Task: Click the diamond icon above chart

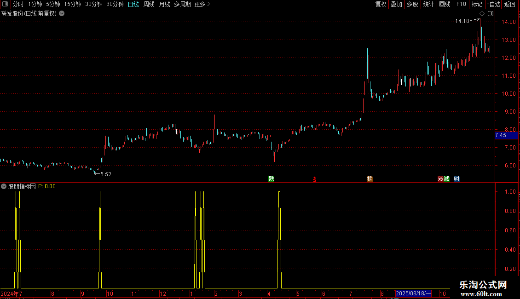Action: click(x=482, y=14)
